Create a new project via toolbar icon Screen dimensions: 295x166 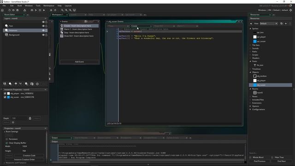[9, 10]
